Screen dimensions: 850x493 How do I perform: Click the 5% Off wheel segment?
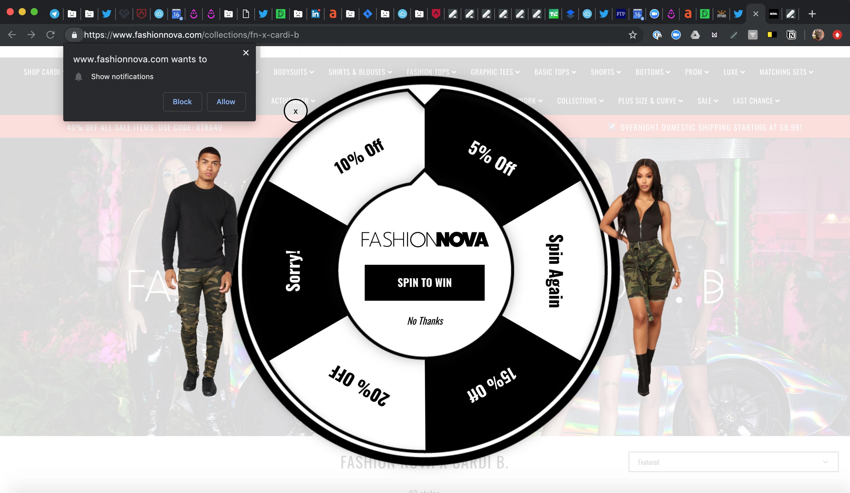pyautogui.click(x=492, y=158)
